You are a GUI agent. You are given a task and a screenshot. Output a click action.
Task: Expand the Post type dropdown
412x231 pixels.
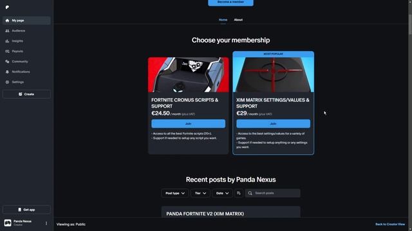click(x=174, y=193)
